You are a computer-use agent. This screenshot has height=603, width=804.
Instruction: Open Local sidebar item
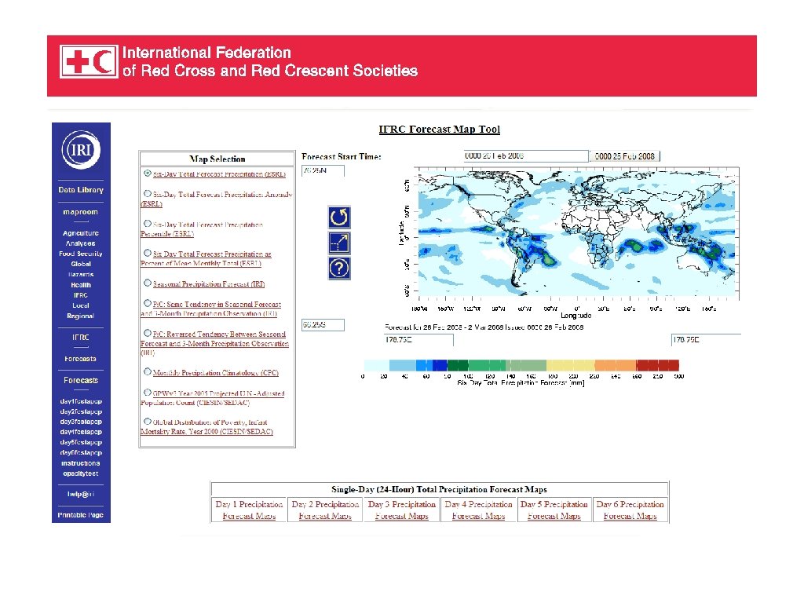[81, 305]
